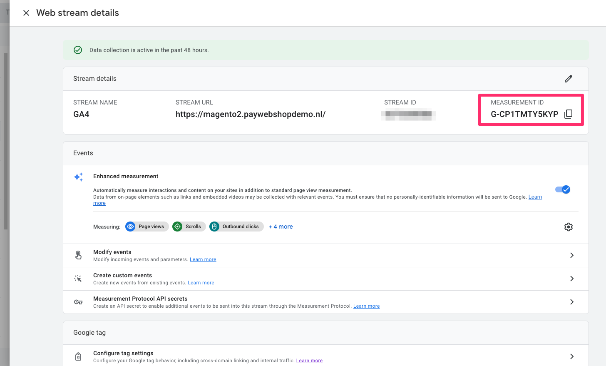Viewport: 606px width, 366px height.
Task: Expand the Create custom events chevron
Action: 572,279
